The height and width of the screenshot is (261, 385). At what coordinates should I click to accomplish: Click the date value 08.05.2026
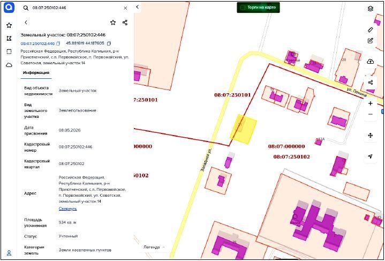click(70, 130)
